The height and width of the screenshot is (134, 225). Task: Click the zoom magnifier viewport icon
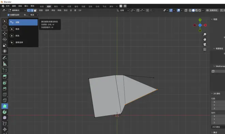point(205,34)
